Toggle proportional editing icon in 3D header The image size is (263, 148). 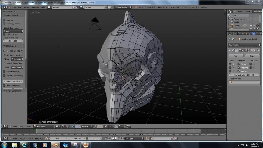111,126
